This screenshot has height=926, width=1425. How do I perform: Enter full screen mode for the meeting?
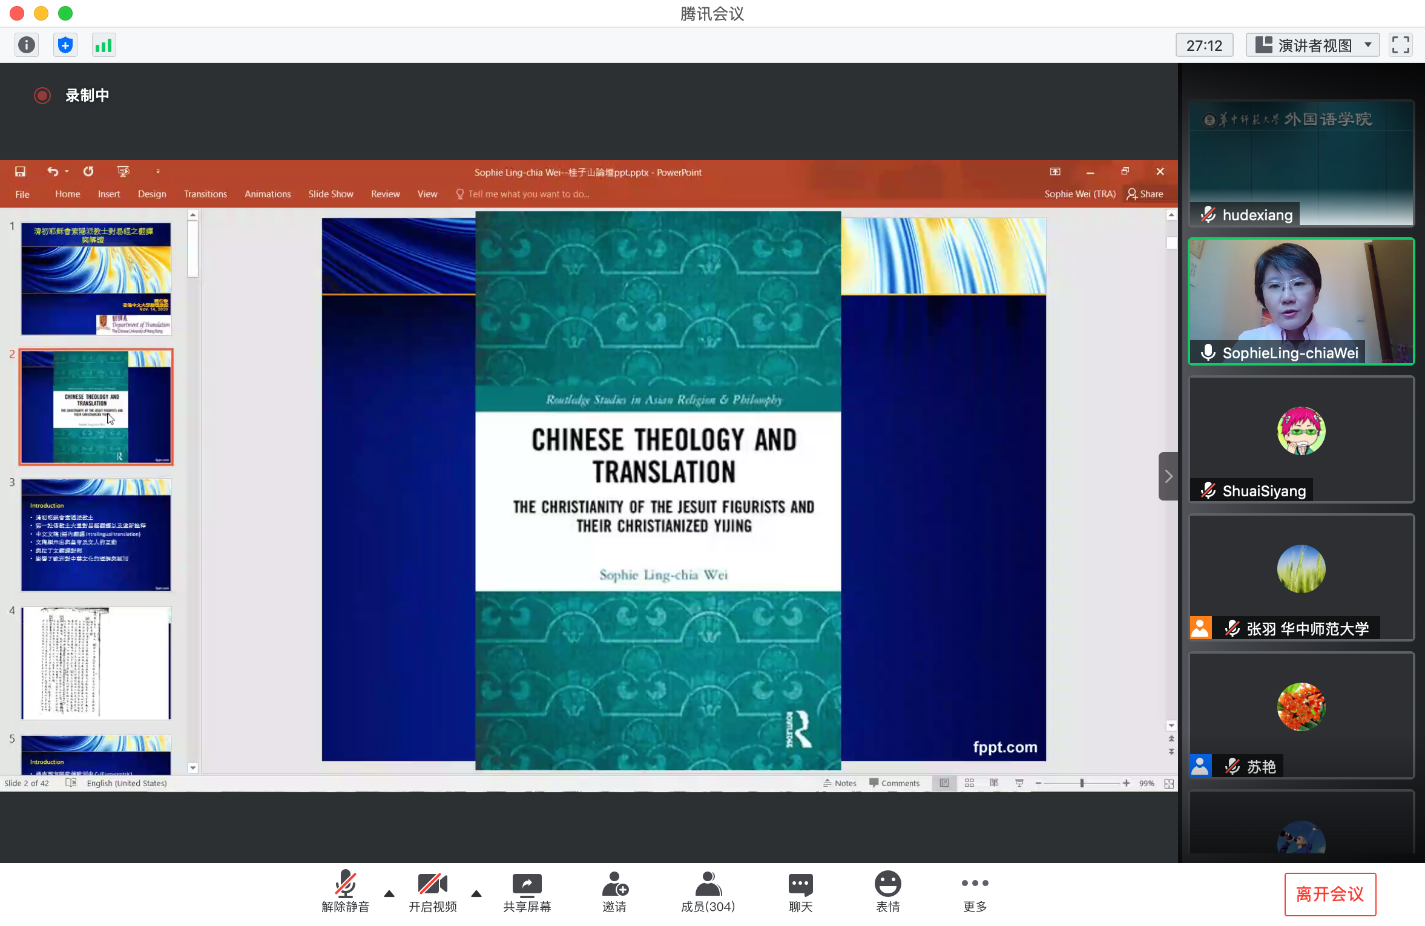coord(1400,45)
